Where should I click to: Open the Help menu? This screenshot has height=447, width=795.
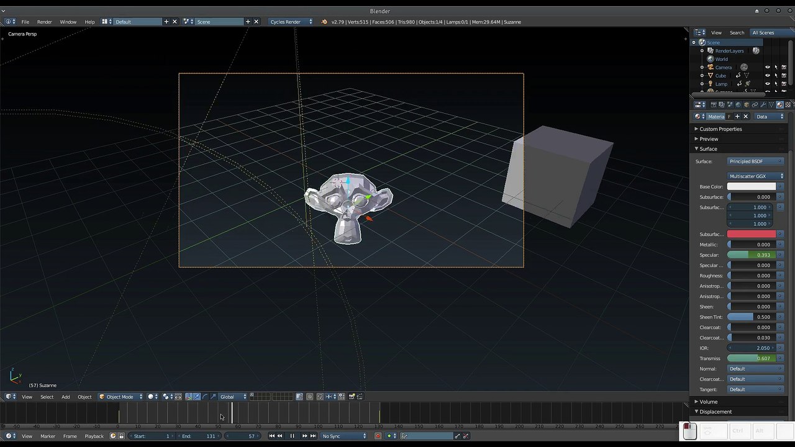pyautogui.click(x=89, y=22)
